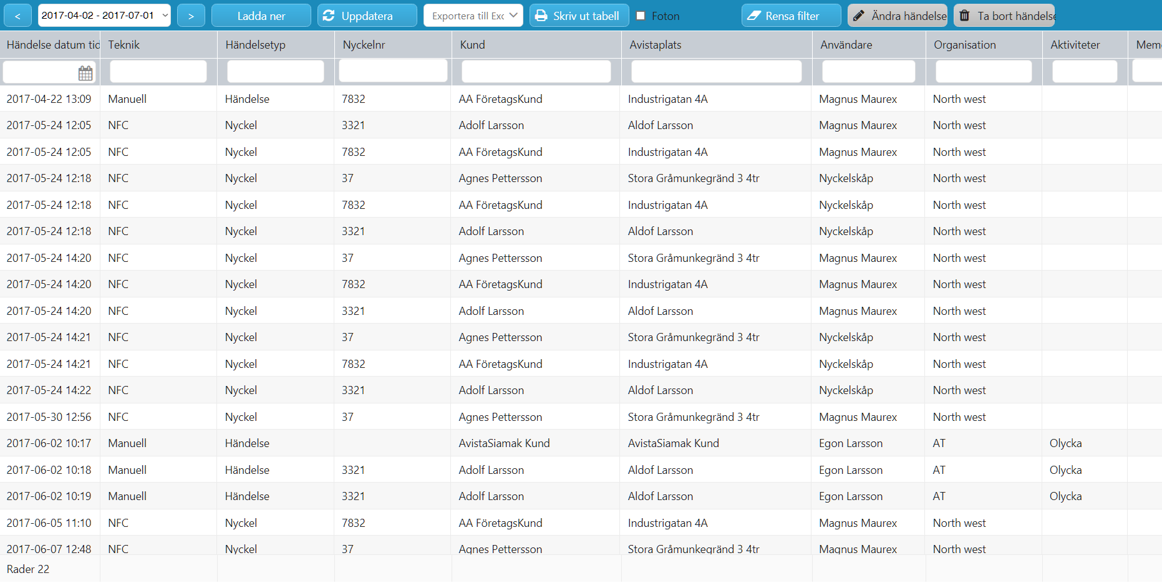
Task: Sort by Händelse datum tid column header
Action: click(50, 45)
